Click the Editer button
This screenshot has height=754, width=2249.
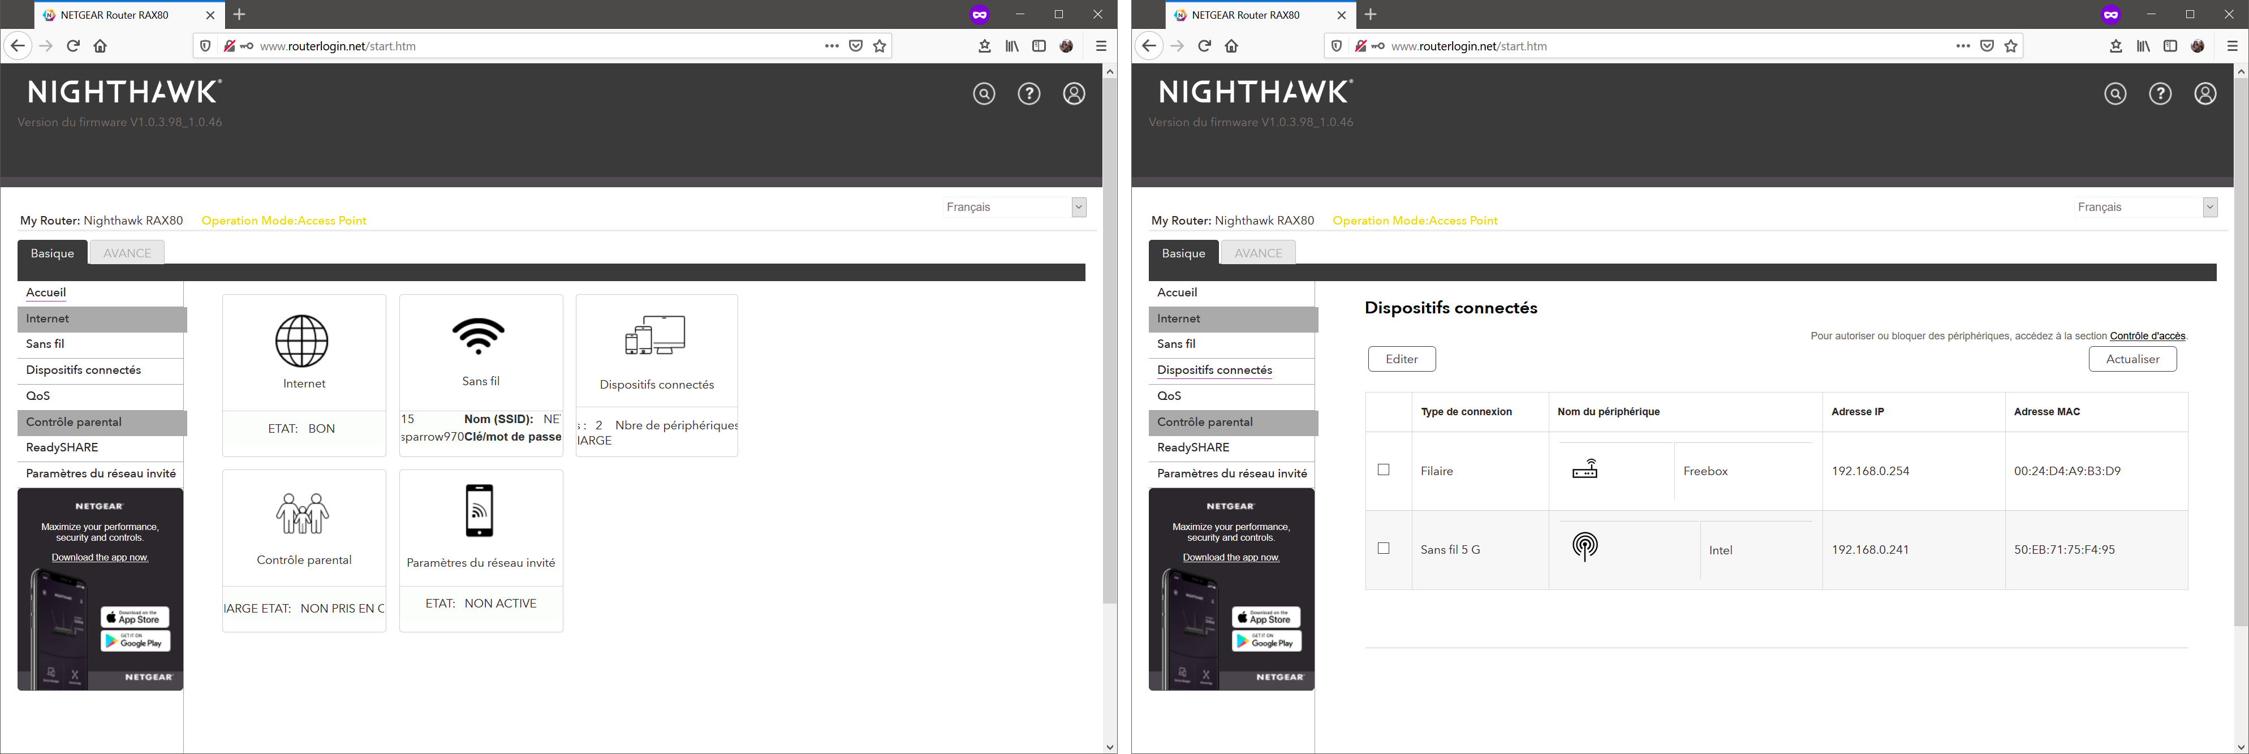tap(1402, 359)
